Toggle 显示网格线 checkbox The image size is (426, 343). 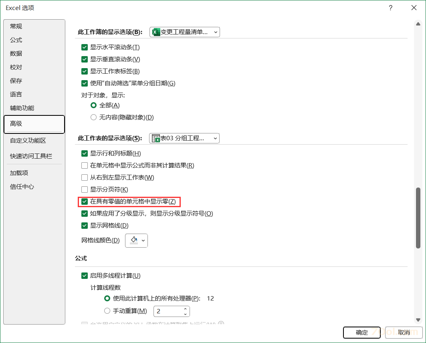coord(85,226)
